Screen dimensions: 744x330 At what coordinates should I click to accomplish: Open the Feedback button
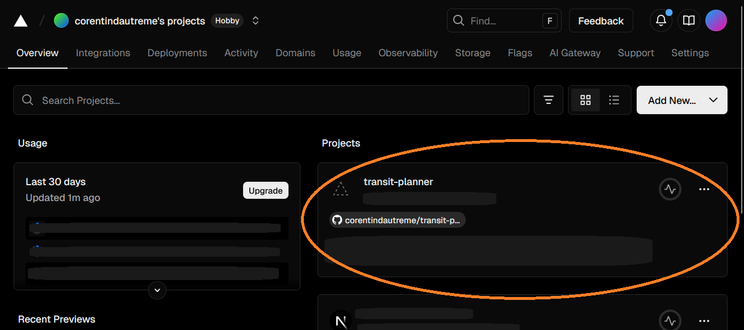click(x=601, y=21)
